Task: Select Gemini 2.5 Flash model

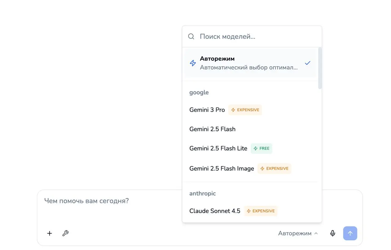Action: pyautogui.click(x=250, y=129)
